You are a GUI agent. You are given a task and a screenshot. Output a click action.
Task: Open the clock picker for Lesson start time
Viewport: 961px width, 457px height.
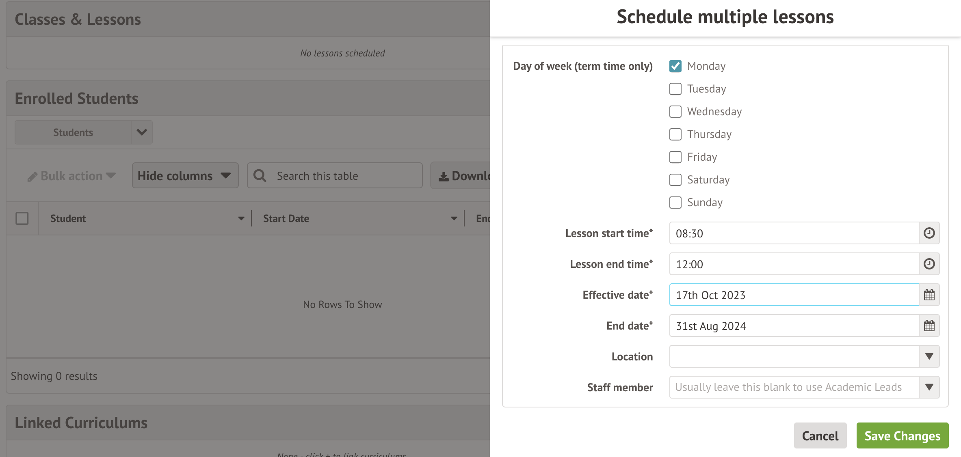point(929,233)
